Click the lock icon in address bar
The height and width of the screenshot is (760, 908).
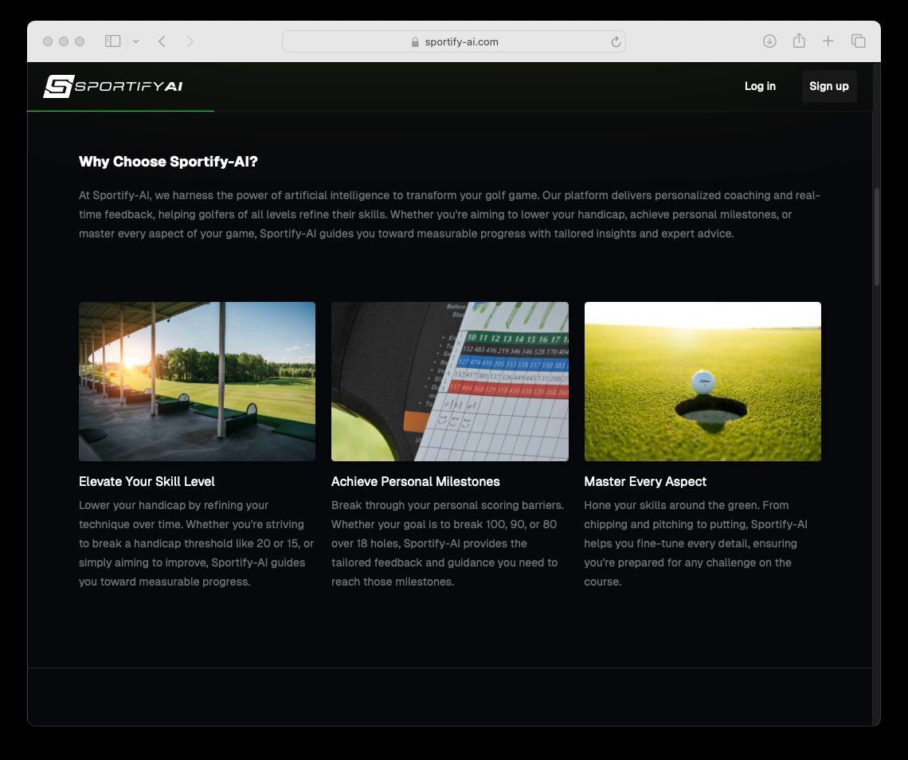pyautogui.click(x=415, y=41)
